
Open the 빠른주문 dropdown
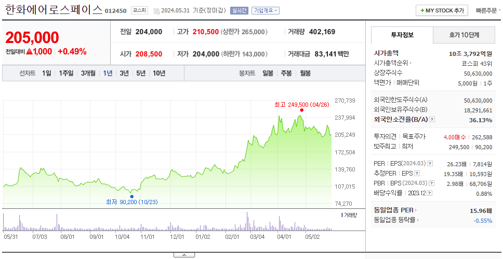tap(488, 10)
